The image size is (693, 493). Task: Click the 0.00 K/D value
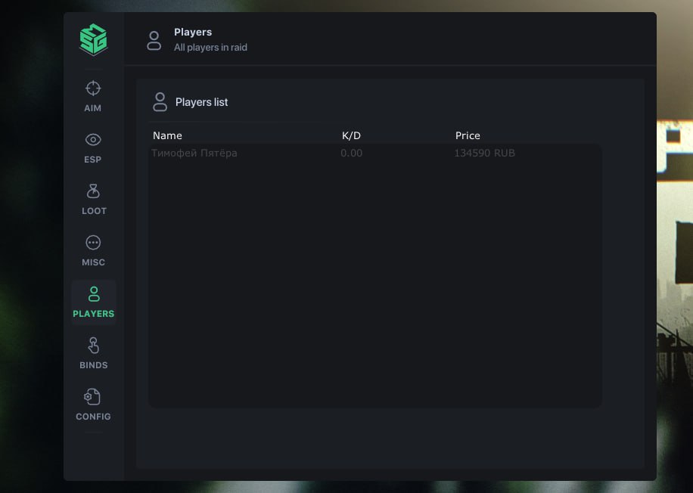tap(351, 153)
